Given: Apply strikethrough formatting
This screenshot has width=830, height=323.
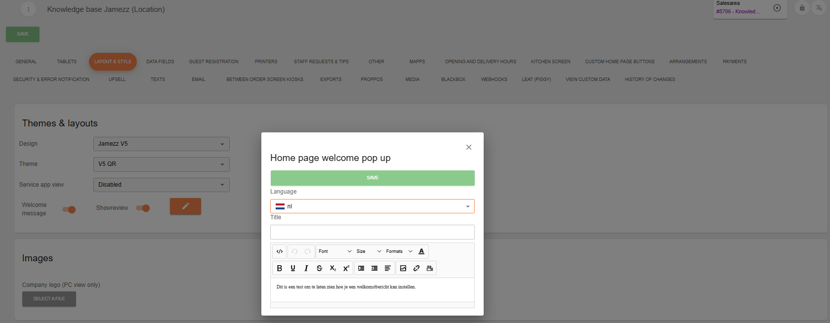Looking at the screenshot, I should [x=320, y=268].
